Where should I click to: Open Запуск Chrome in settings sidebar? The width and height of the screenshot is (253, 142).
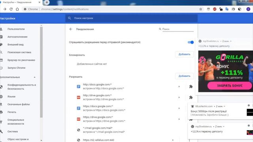click(x=16, y=68)
